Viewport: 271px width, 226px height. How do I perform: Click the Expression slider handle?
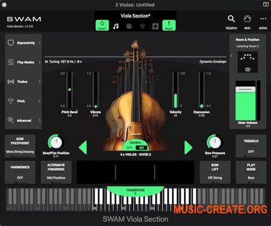coord(202,106)
